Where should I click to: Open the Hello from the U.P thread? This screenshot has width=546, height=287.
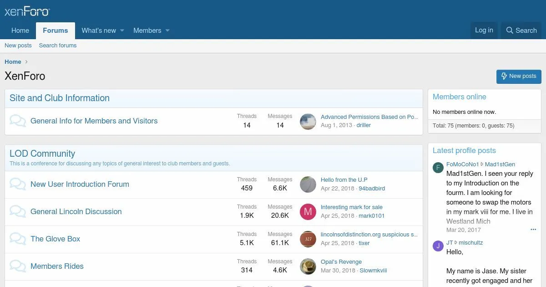click(x=344, y=180)
